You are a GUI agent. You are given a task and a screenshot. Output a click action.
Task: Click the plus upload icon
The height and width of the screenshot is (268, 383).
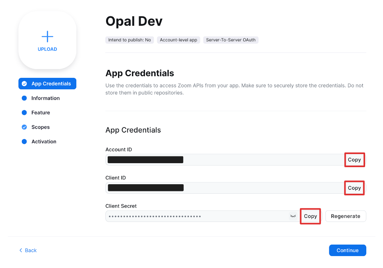coord(47,37)
